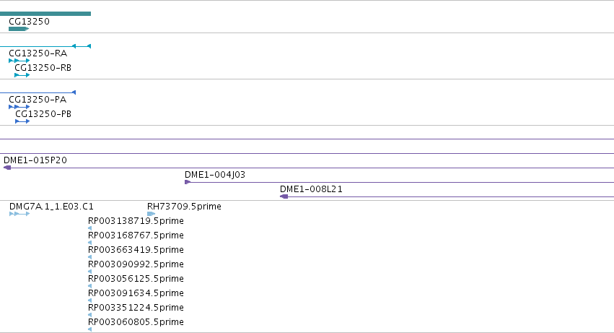Click the CG13250-RB transcript arrow glyph
This screenshot has height=333, width=614.
(x=22, y=75)
